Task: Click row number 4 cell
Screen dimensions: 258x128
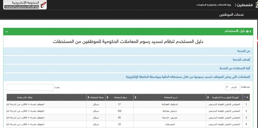Action: point(246,124)
